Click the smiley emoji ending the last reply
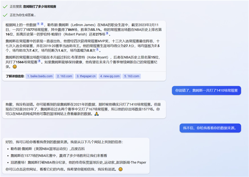Viewport: 249px width, 177px height. tap(120, 169)
